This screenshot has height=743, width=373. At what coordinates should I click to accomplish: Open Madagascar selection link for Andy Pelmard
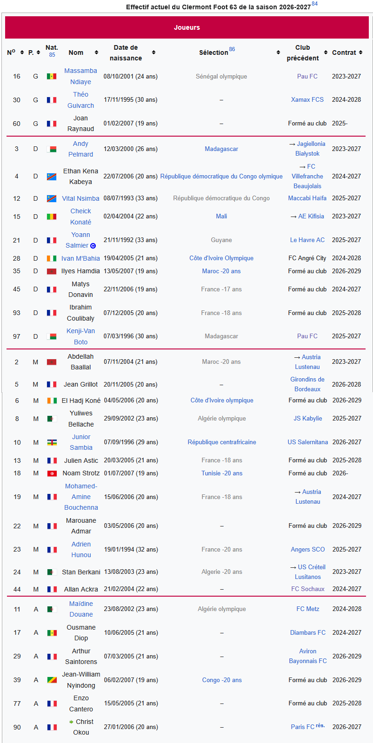point(221,149)
